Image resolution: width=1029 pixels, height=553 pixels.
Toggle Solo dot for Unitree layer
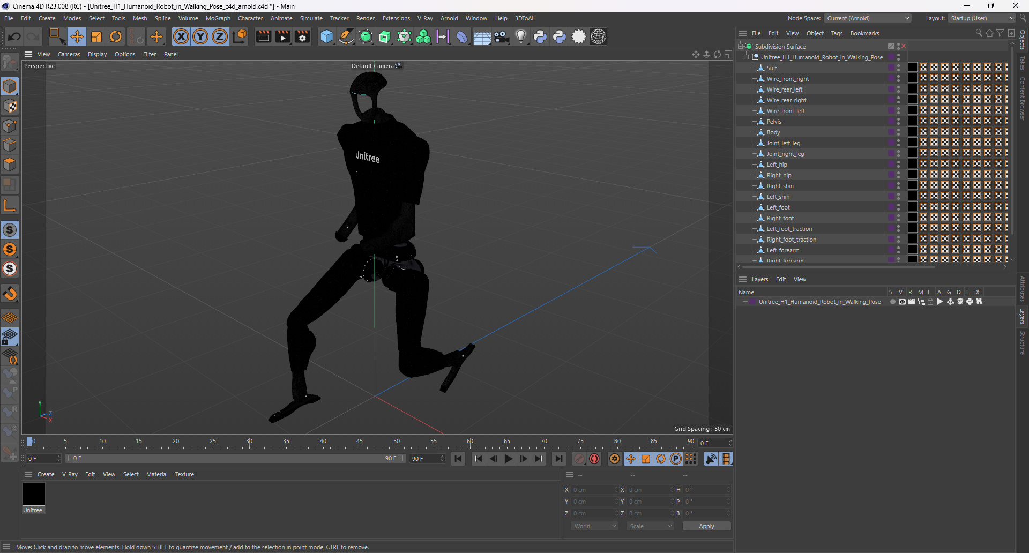(x=892, y=302)
